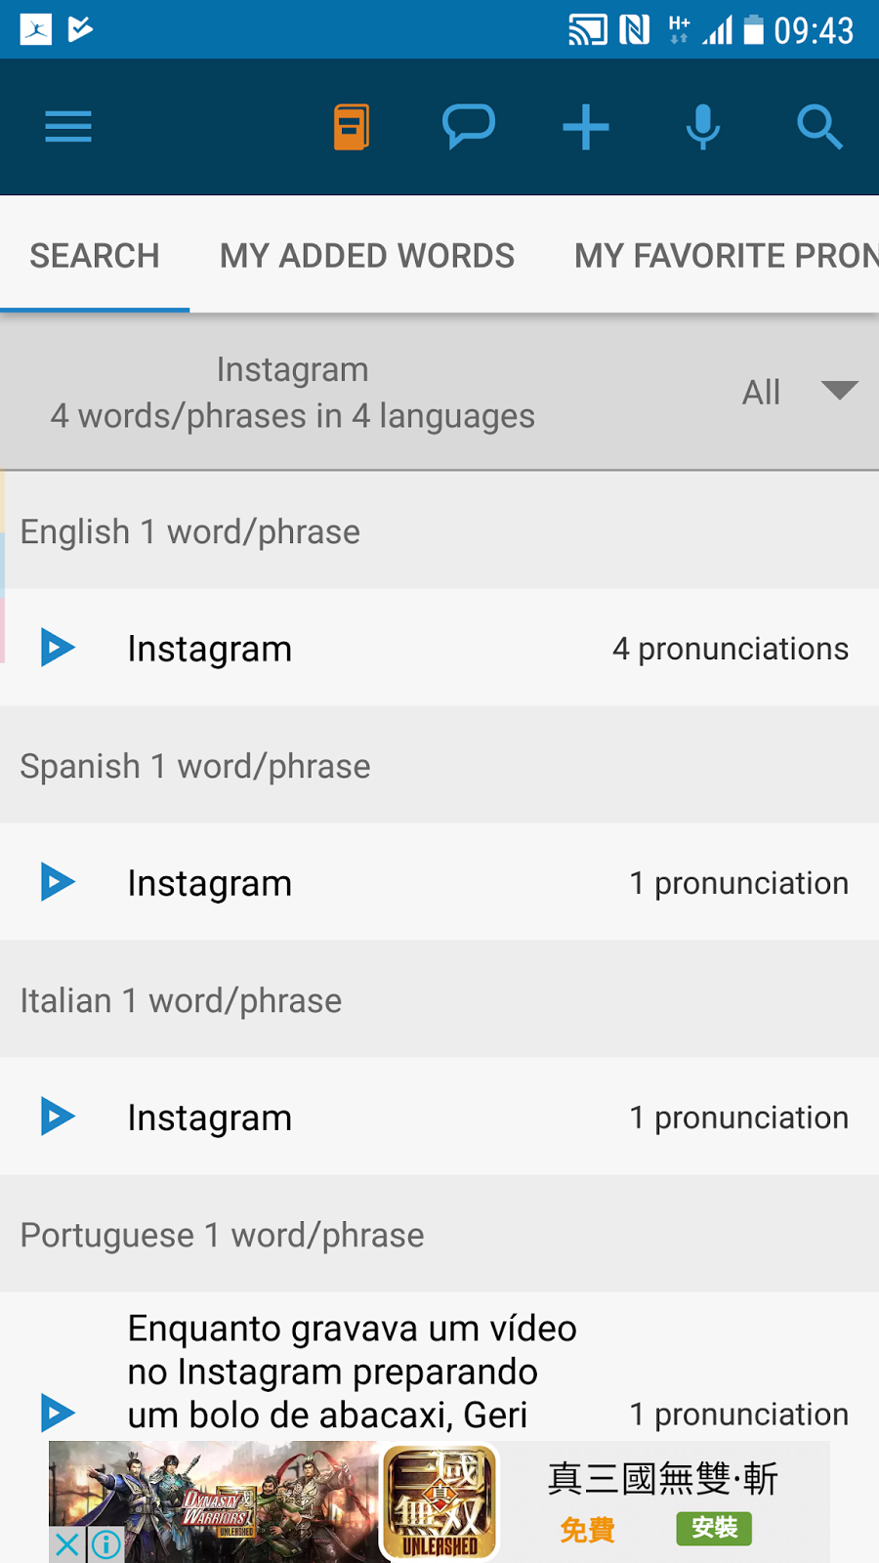Tap '4 words/phrases in 4 languages' summary
The height and width of the screenshot is (1563, 879).
293,416
